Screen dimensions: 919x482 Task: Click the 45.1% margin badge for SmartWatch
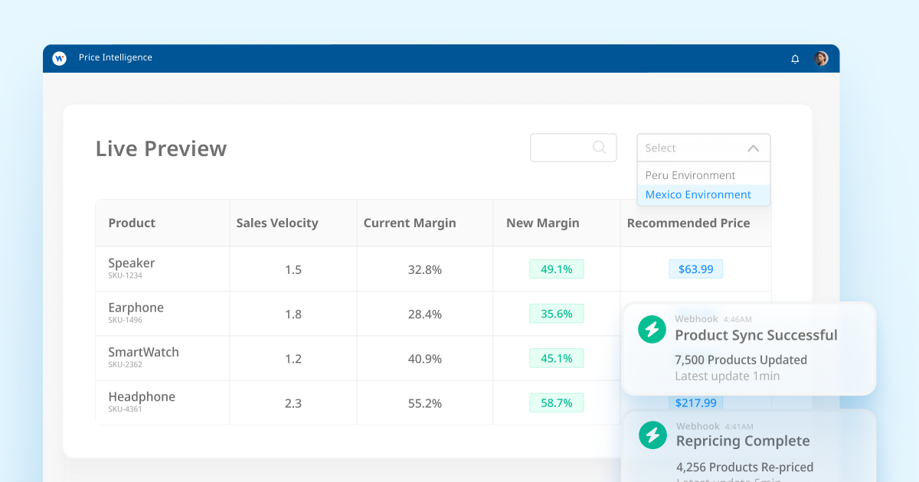pyautogui.click(x=556, y=358)
